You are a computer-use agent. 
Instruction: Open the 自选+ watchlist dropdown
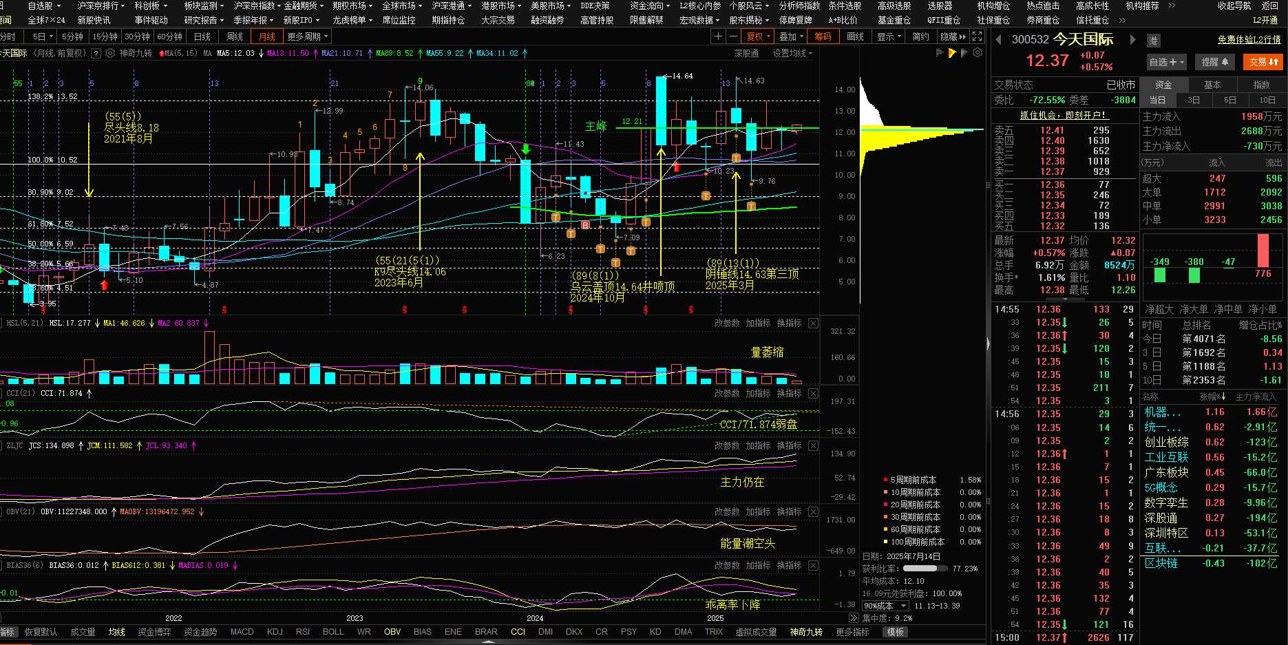coord(1167,62)
